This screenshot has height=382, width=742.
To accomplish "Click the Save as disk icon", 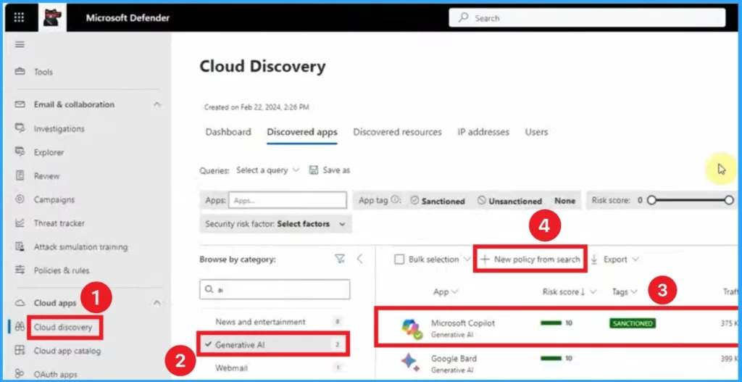I will [313, 170].
